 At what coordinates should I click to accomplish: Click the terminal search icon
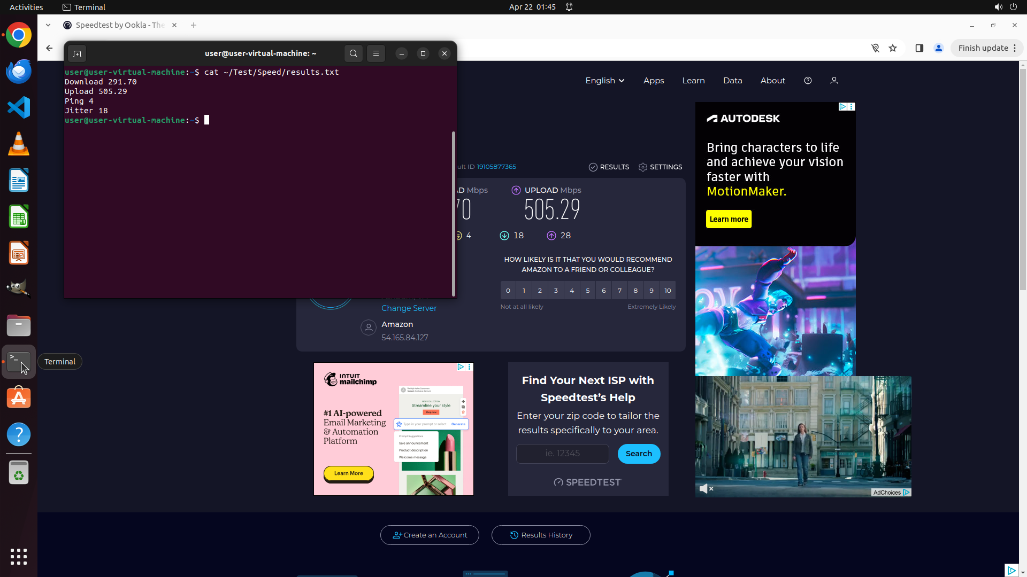[353, 53]
